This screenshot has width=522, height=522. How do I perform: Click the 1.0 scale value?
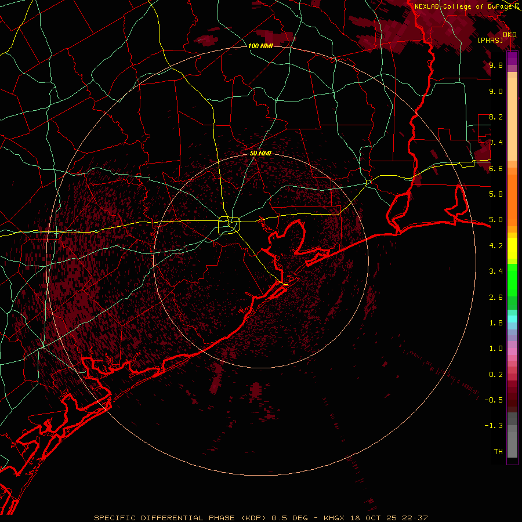pyautogui.click(x=496, y=349)
